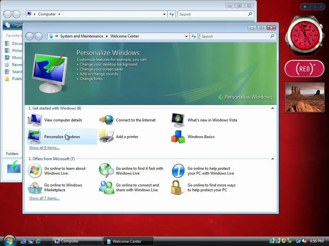The image size is (329, 246).
Task: Open the Windows Start orb
Action: [x=9, y=241]
